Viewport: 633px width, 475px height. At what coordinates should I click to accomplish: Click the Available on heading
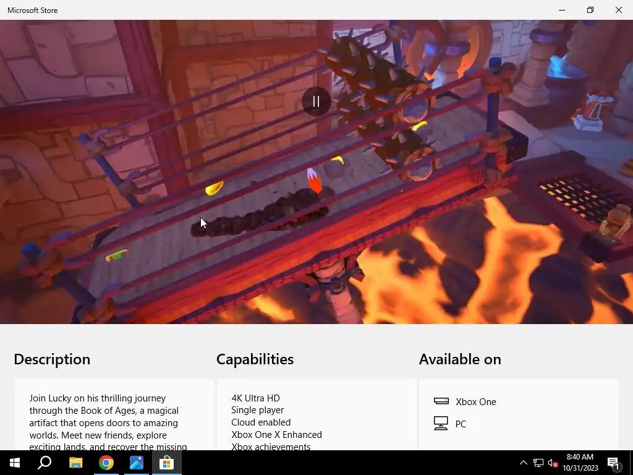(x=460, y=359)
